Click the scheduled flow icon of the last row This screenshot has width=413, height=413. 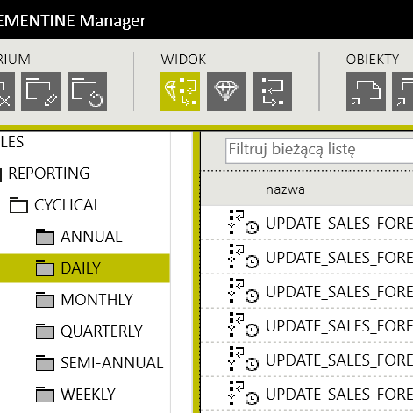243,393
